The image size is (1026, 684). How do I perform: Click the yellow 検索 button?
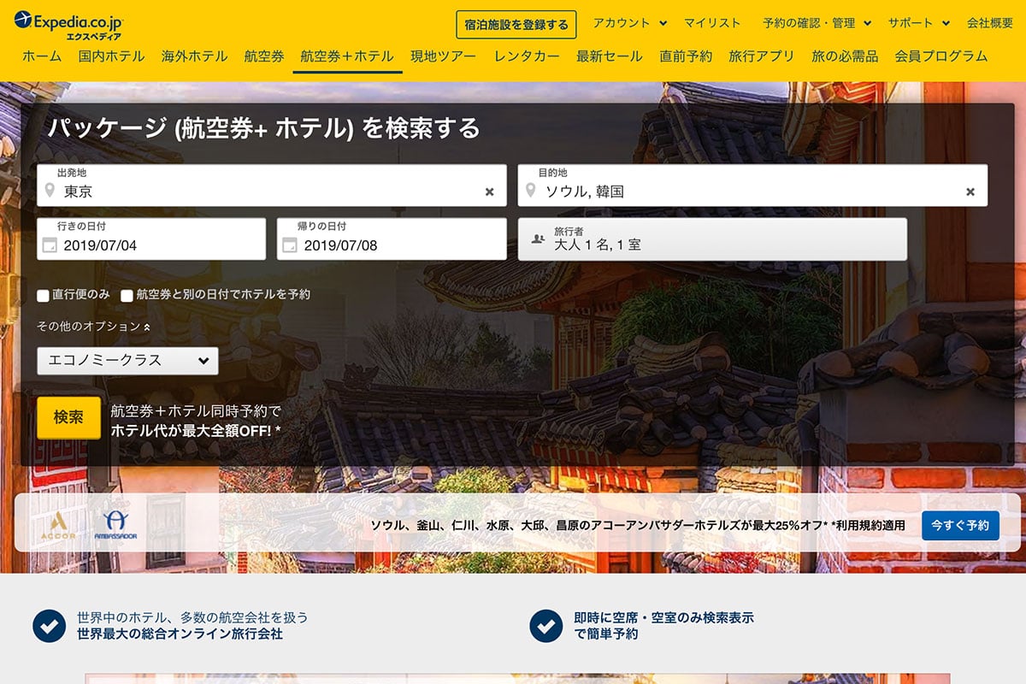tap(68, 417)
